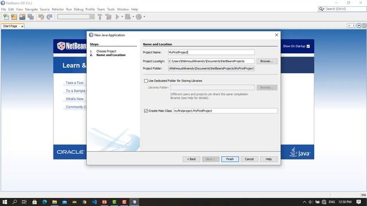Click the Project Name input field
Image resolution: width=367 pixels, height=206 pixels.
click(212, 52)
